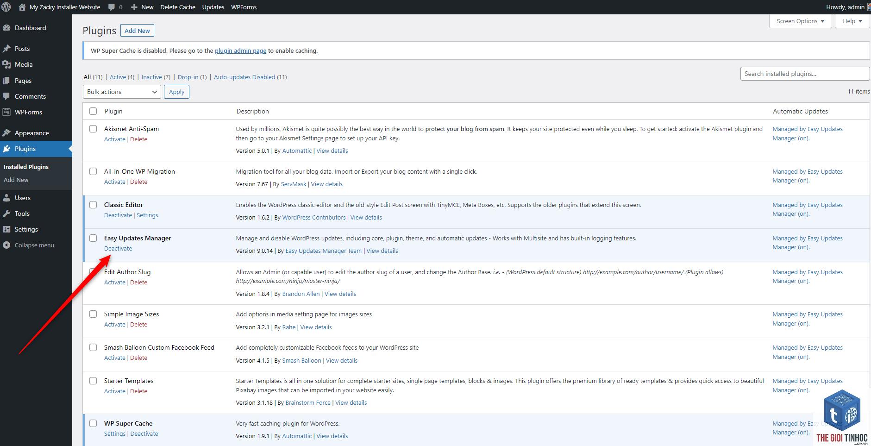Open Easy Updates Manager Team author link
This screenshot has width=871, height=446.
pos(324,251)
